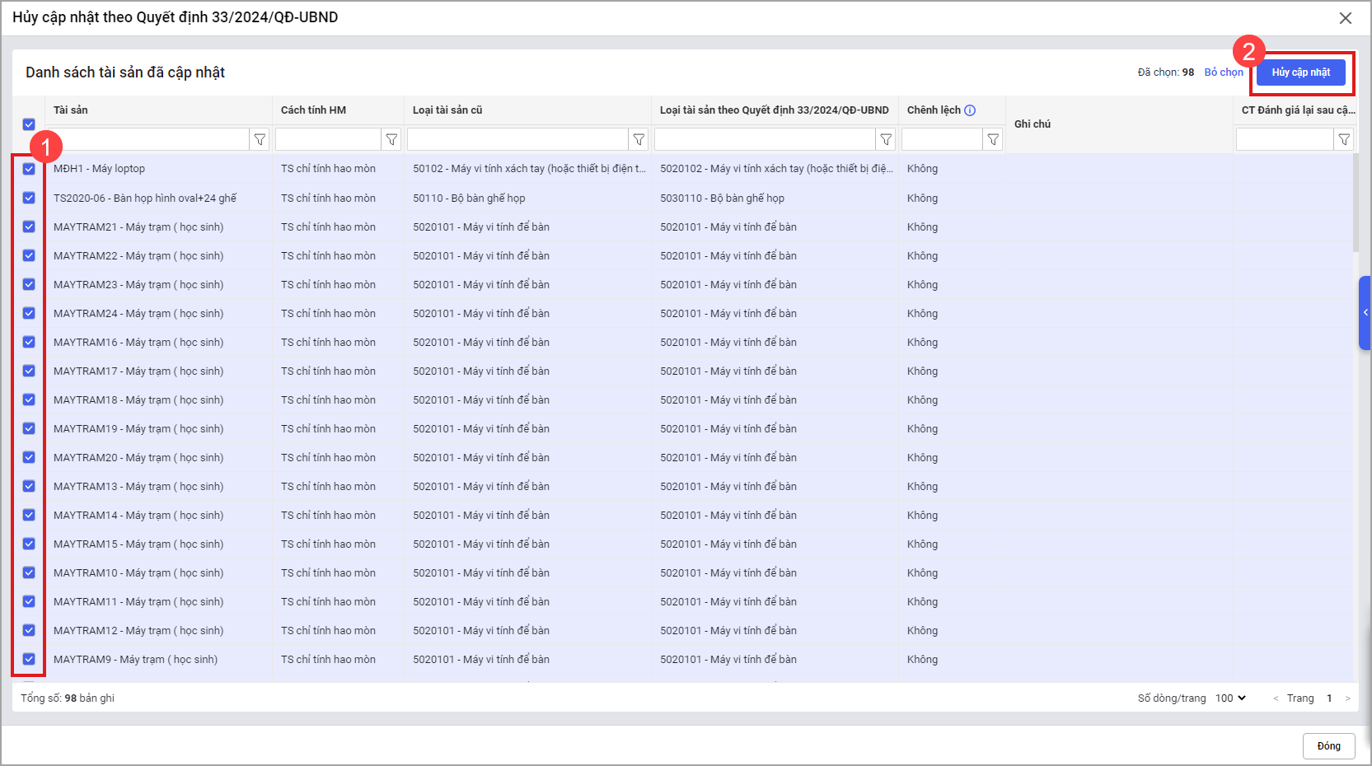
Task: Go to previous page arrow
Action: coord(1276,698)
